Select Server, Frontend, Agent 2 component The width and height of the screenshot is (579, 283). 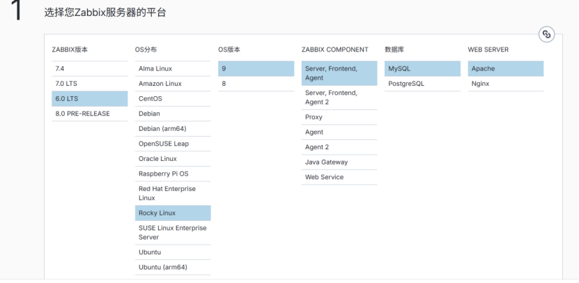[x=339, y=98]
